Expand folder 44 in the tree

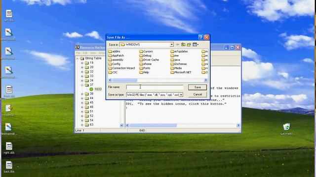tap(82, 98)
